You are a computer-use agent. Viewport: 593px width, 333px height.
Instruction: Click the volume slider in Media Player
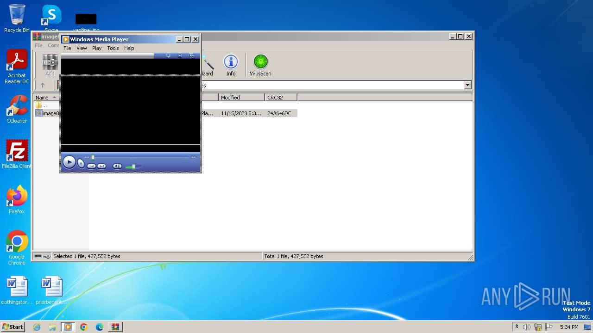pyautogui.click(x=133, y=166)
